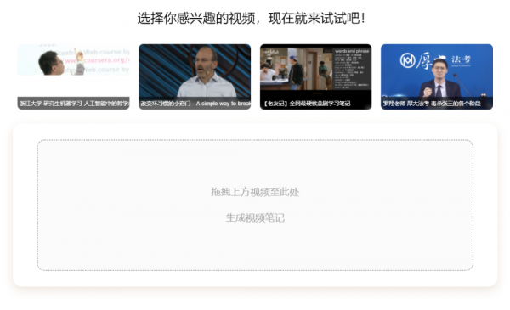
Task: Select the 老友记 Friends study notes thumbnail
Action: point(315,76)
